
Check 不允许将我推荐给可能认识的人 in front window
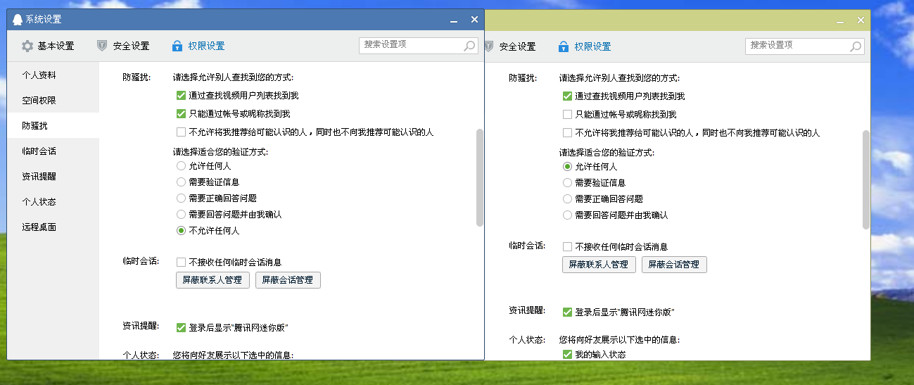click(181, 132)
